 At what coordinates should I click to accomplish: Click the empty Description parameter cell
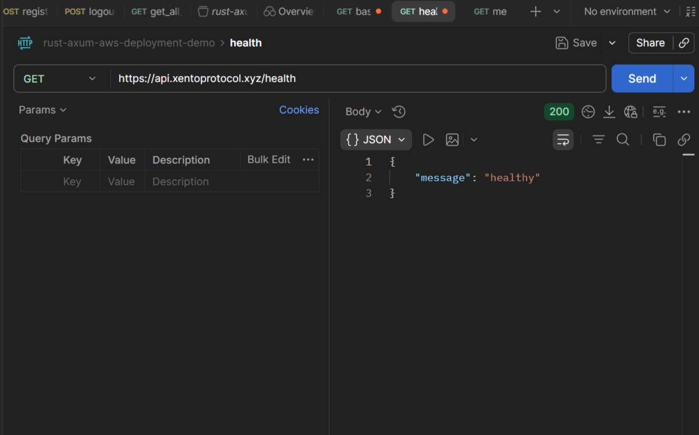tap(232, 181)
